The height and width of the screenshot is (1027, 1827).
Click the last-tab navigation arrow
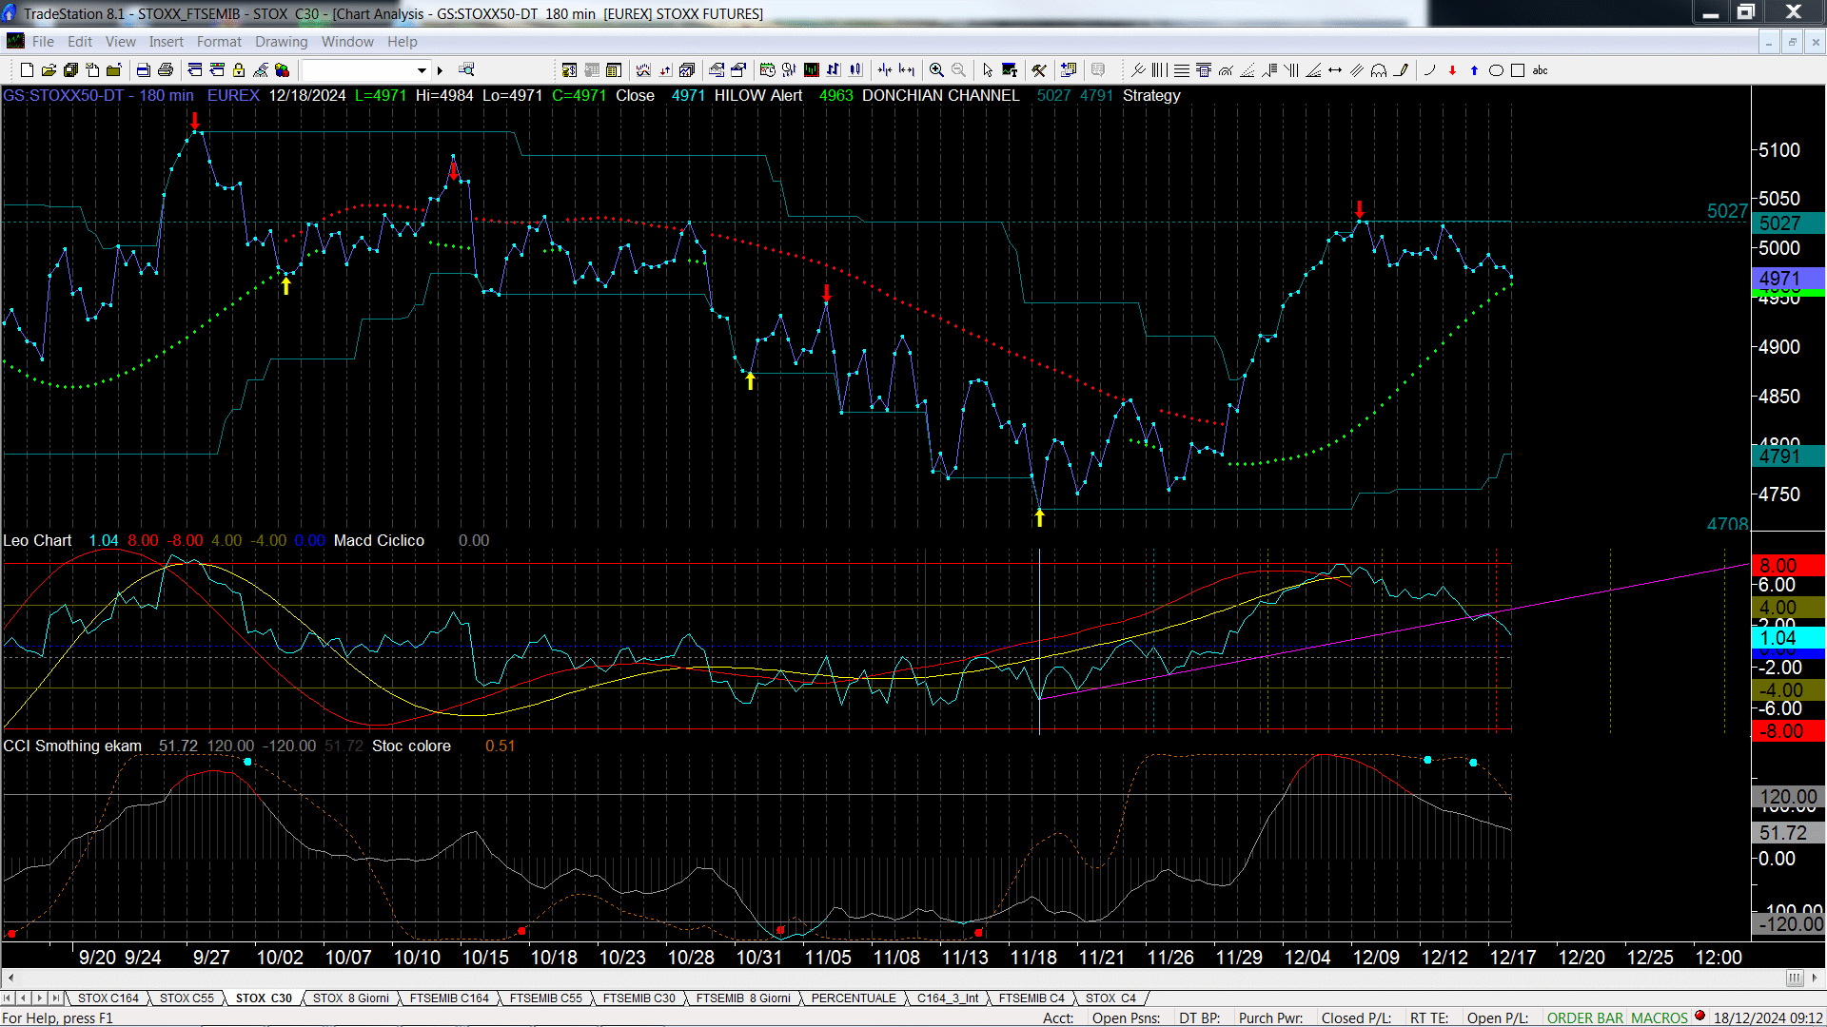coord(56,998)
